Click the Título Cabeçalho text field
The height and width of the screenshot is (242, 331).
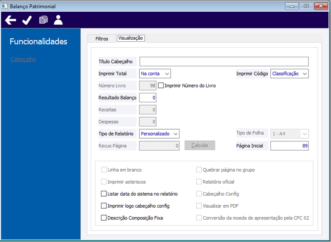pos(224,61)
